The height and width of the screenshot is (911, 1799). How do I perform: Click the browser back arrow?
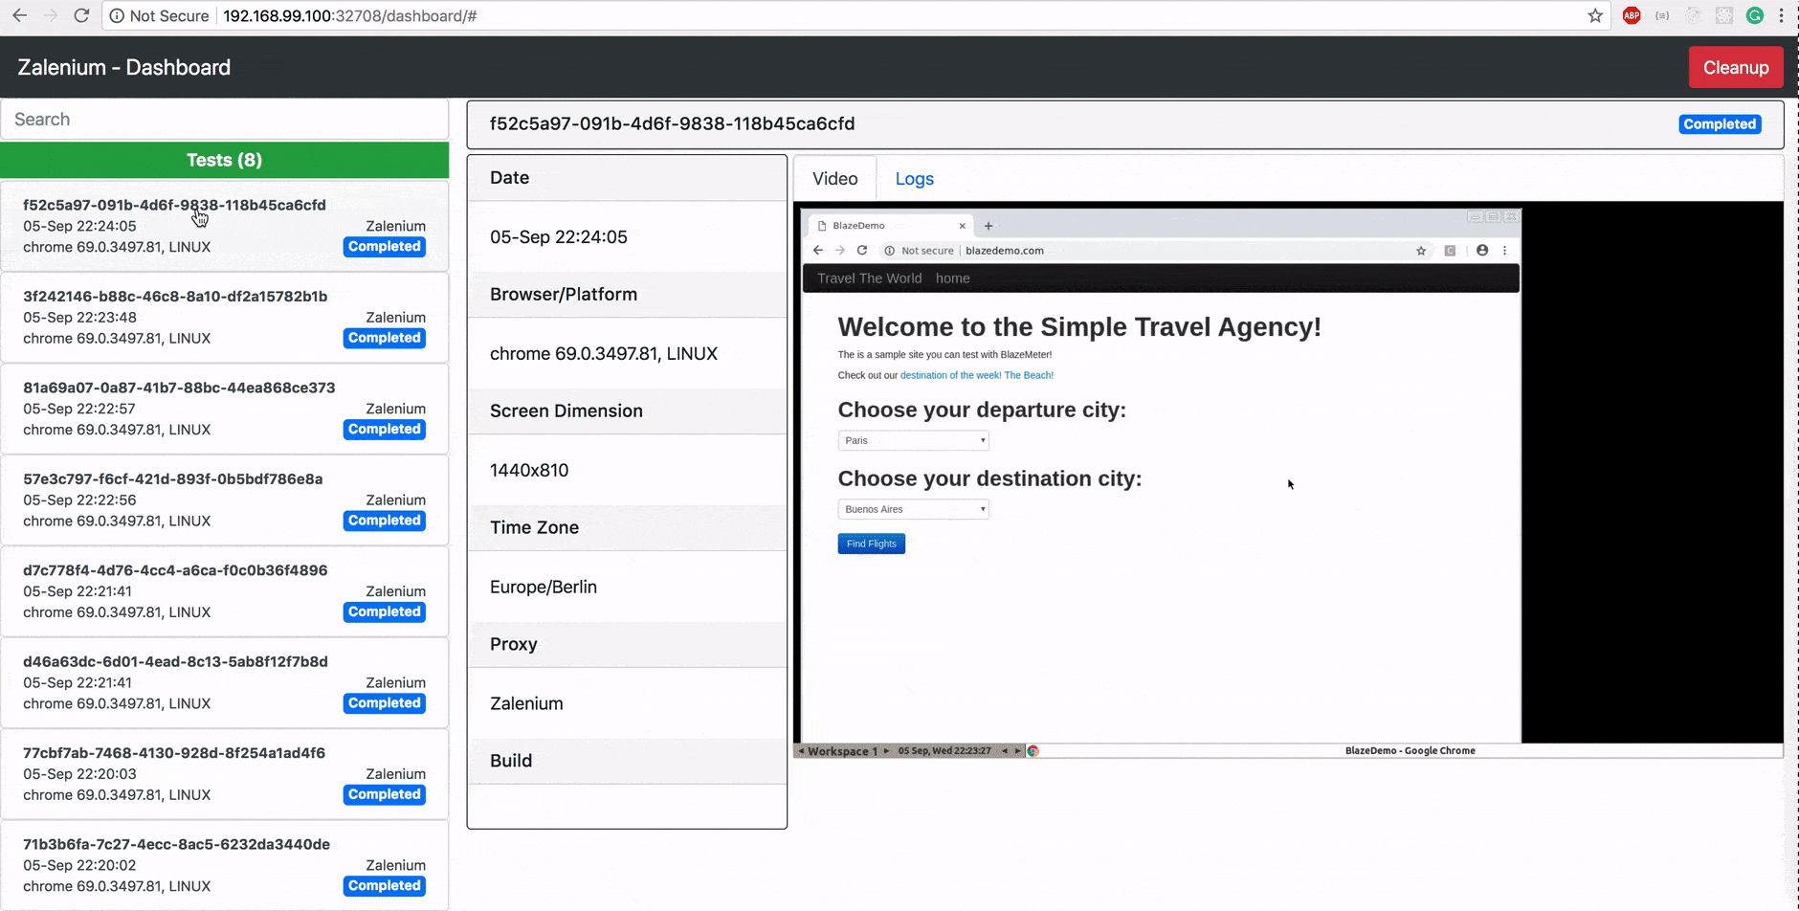point(19,15)
